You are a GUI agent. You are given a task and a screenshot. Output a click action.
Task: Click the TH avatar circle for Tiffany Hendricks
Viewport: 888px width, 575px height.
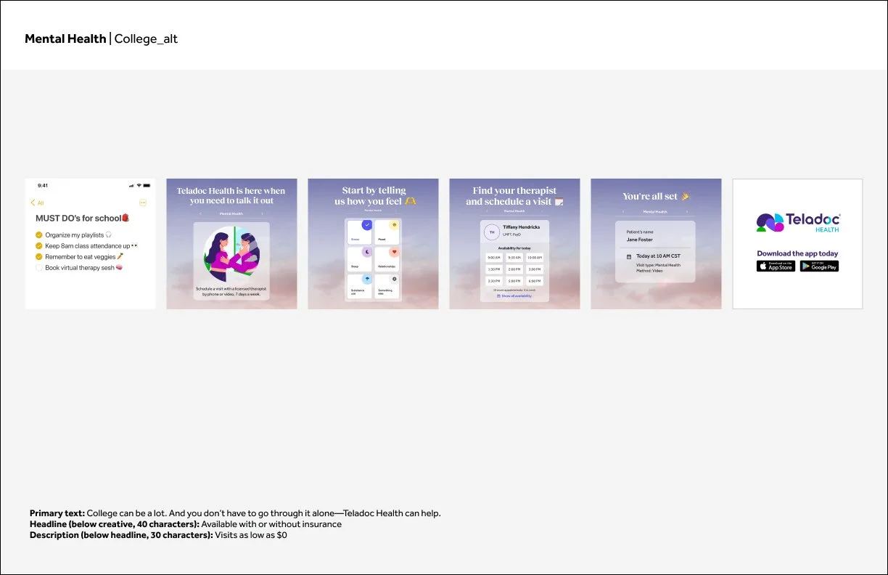pyautogui.click(x=492, y=232)
